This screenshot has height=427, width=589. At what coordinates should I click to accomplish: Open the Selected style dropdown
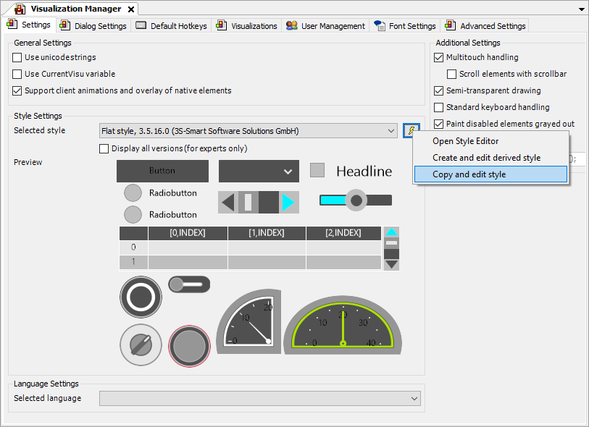coord(391,130)
